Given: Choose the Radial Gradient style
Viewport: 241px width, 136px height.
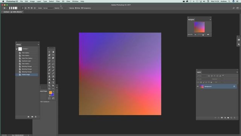Looking at the screenshot, I should tap(26, 8).
